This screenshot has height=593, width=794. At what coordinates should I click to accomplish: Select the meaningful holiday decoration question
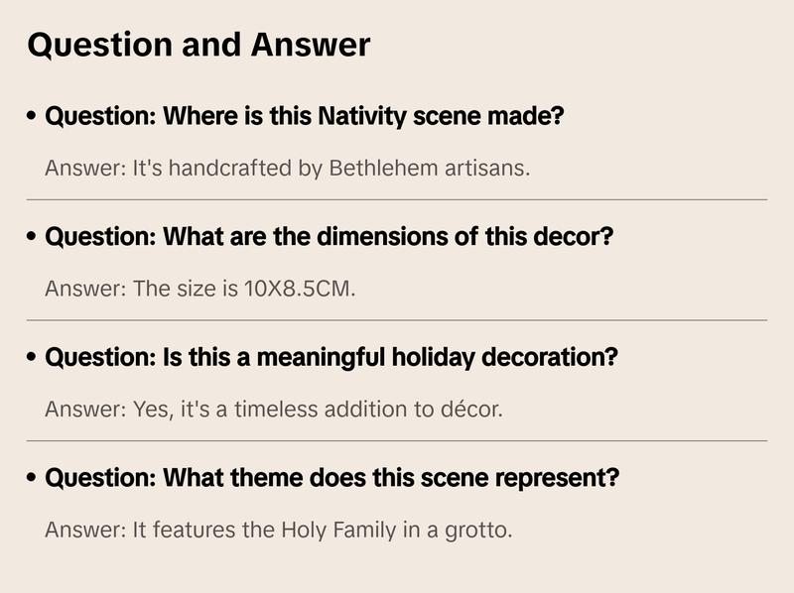(x=331, y=357)
